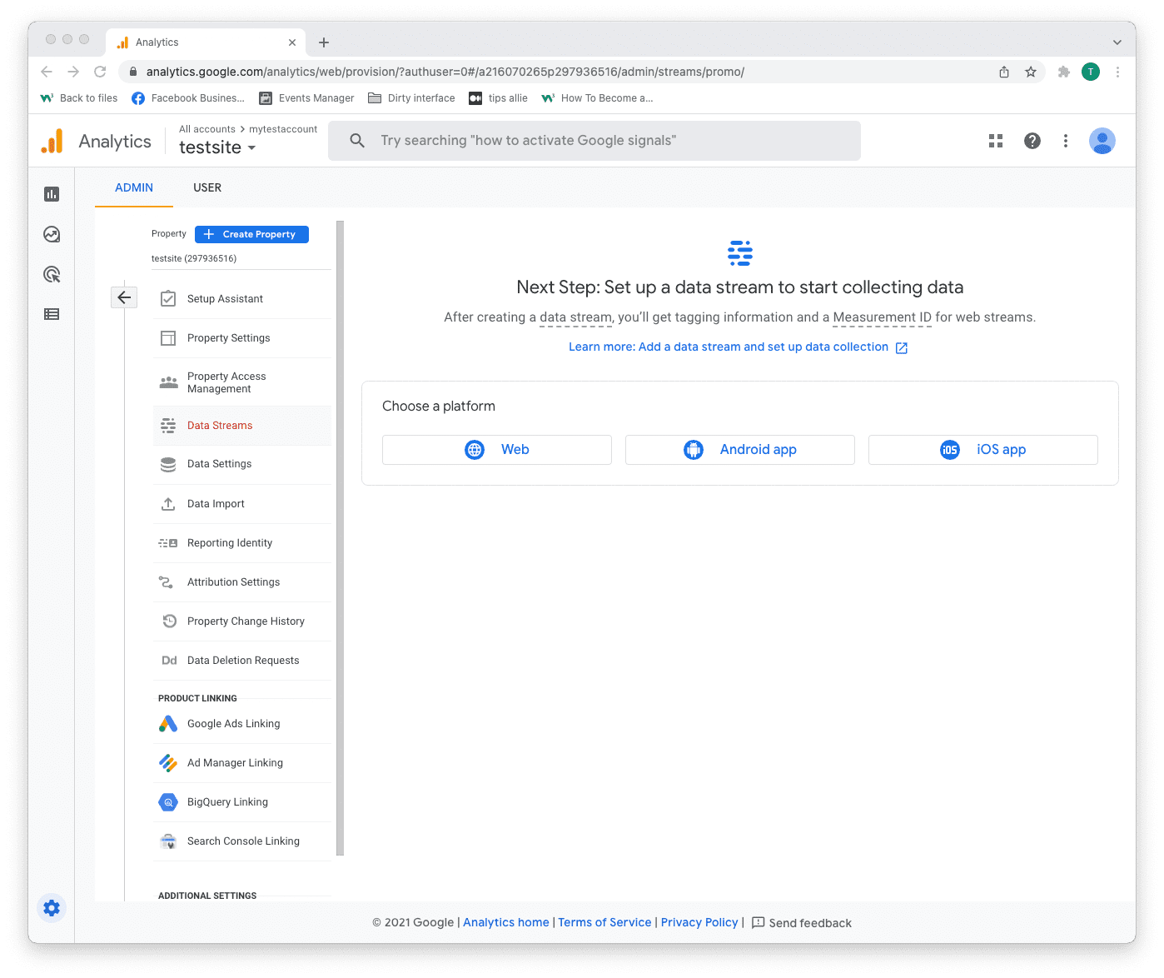Click the Analytics search bar
This screenshot has width=1164, height=978.
coord(594,140)
